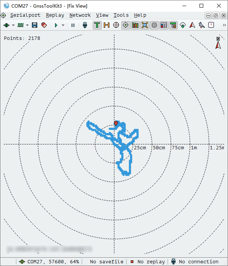Start replay with the green play button
The width and height of the screenshot is (228, 266).
pyautogui.click(x=56, y=25)
